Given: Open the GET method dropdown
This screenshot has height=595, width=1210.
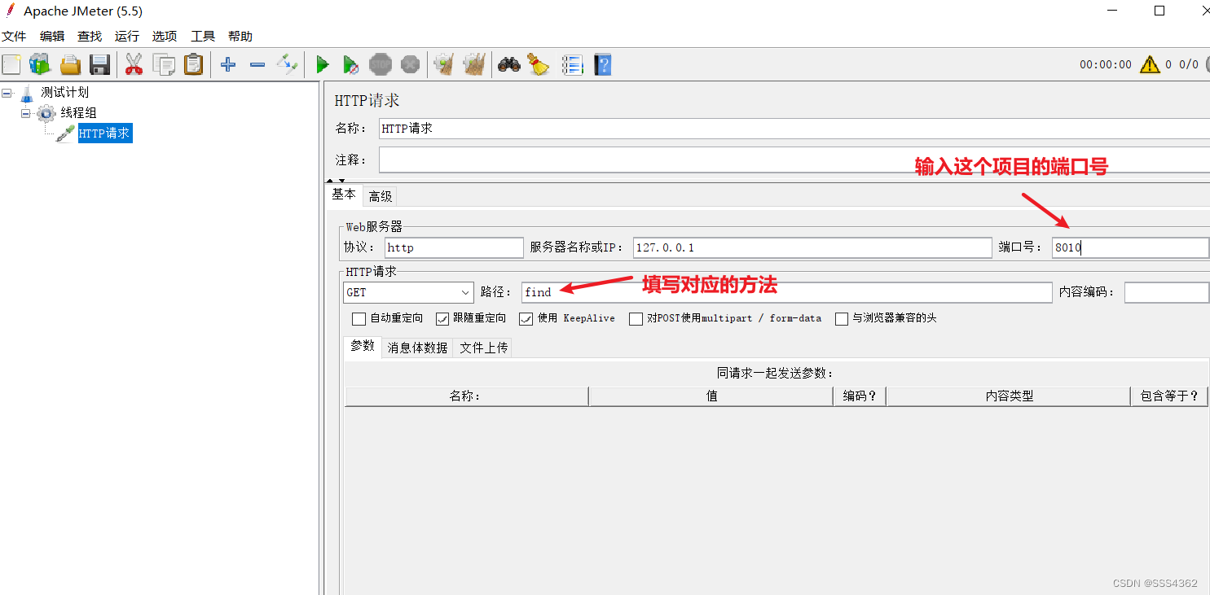Looking at the screenshot, I should point(408,292).
